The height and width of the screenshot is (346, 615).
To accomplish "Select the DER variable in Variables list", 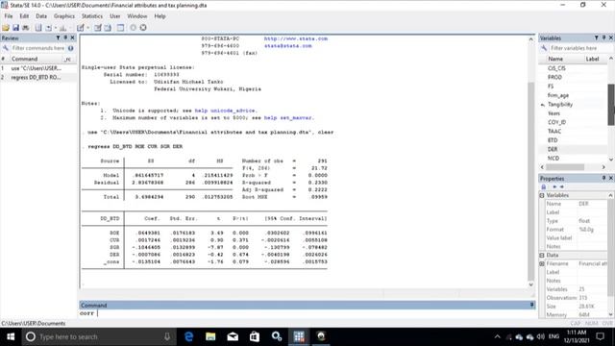I will (553, 149).
